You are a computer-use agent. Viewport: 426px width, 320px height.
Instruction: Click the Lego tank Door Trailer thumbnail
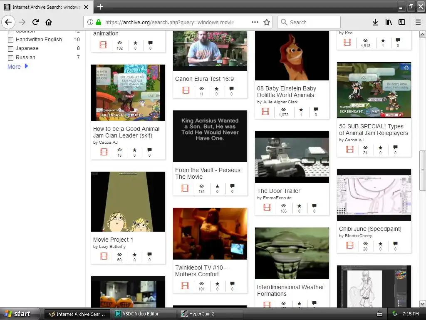292,157
